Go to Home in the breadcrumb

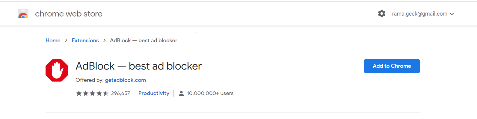click(53, 40)
